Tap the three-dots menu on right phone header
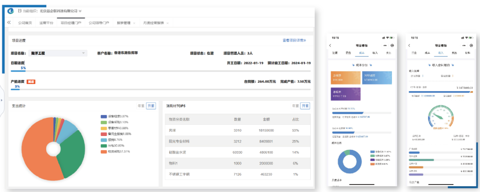This screenshot has width=480, height=192. (464, 45)
